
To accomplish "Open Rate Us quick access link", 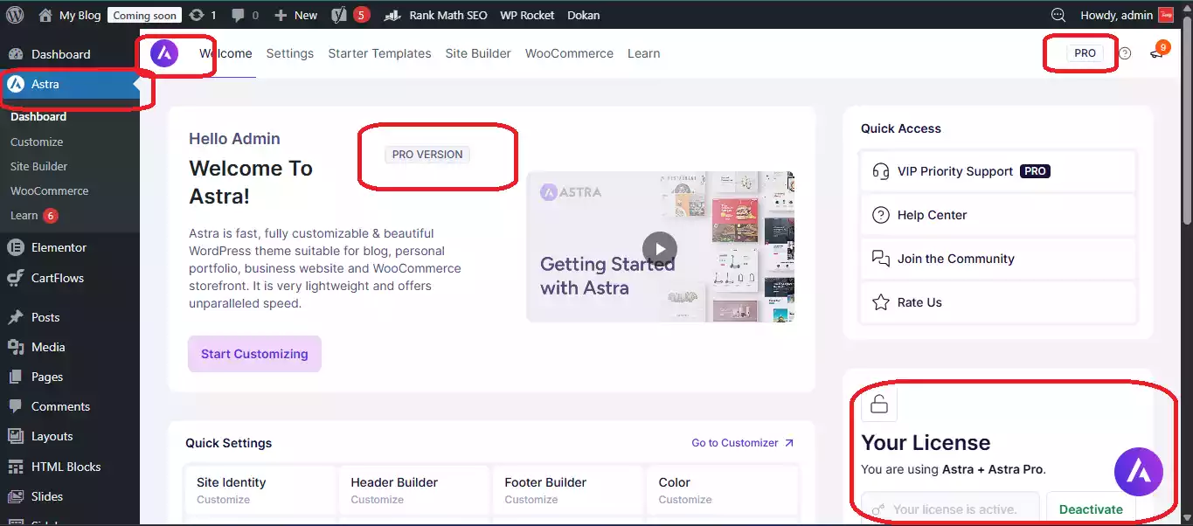I will click(x=998, y=302).
